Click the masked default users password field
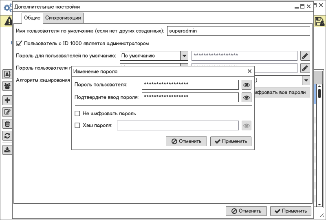The image size is (326, 220). click(244, 56)
